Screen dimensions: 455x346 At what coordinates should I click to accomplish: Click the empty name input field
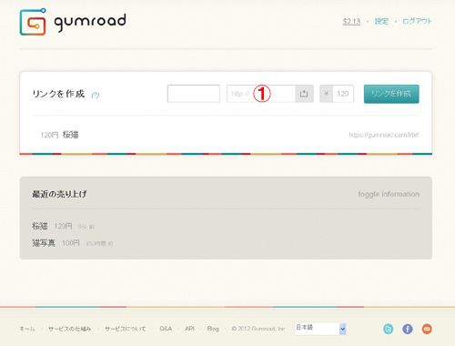tap(194, 94)
